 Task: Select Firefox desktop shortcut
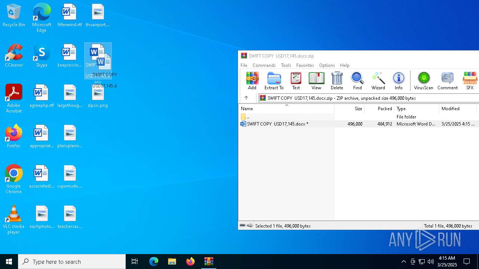click(14, 136)
